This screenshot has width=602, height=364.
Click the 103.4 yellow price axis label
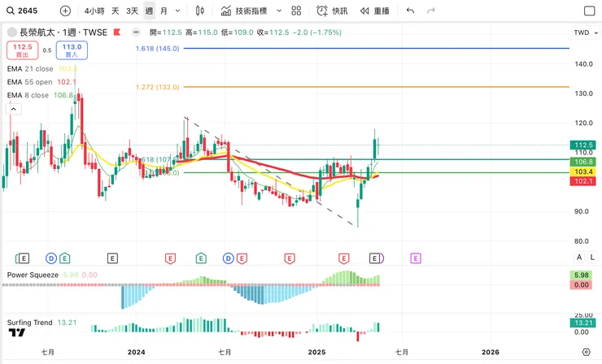[x=583, y=171]
